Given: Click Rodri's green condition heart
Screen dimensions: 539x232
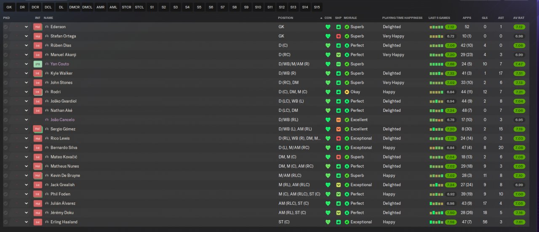Looking at the screenshot, I should 328,92.
